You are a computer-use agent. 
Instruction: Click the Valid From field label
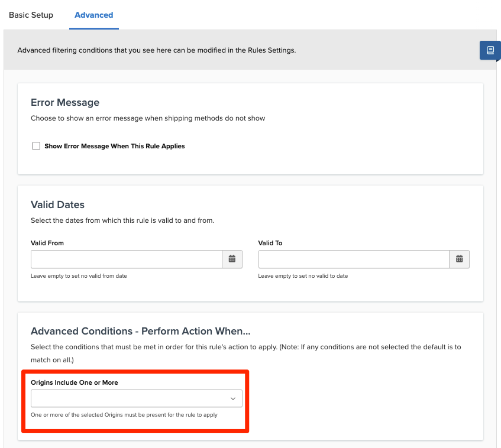pos(47,243)
